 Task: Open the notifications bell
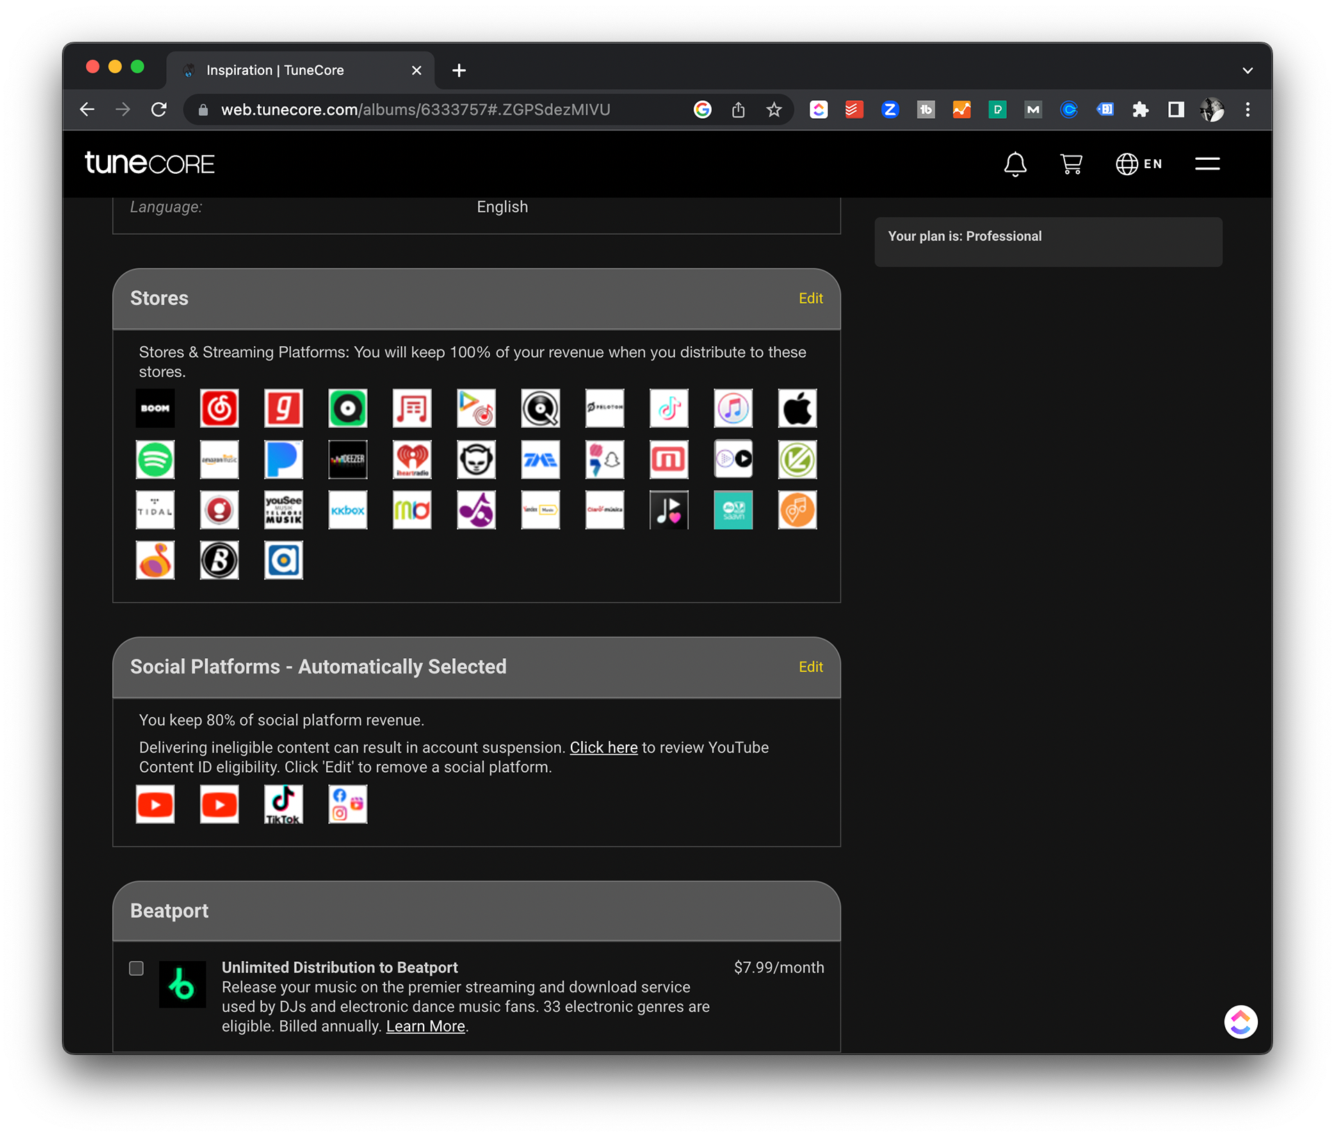tap(1014, 164)
